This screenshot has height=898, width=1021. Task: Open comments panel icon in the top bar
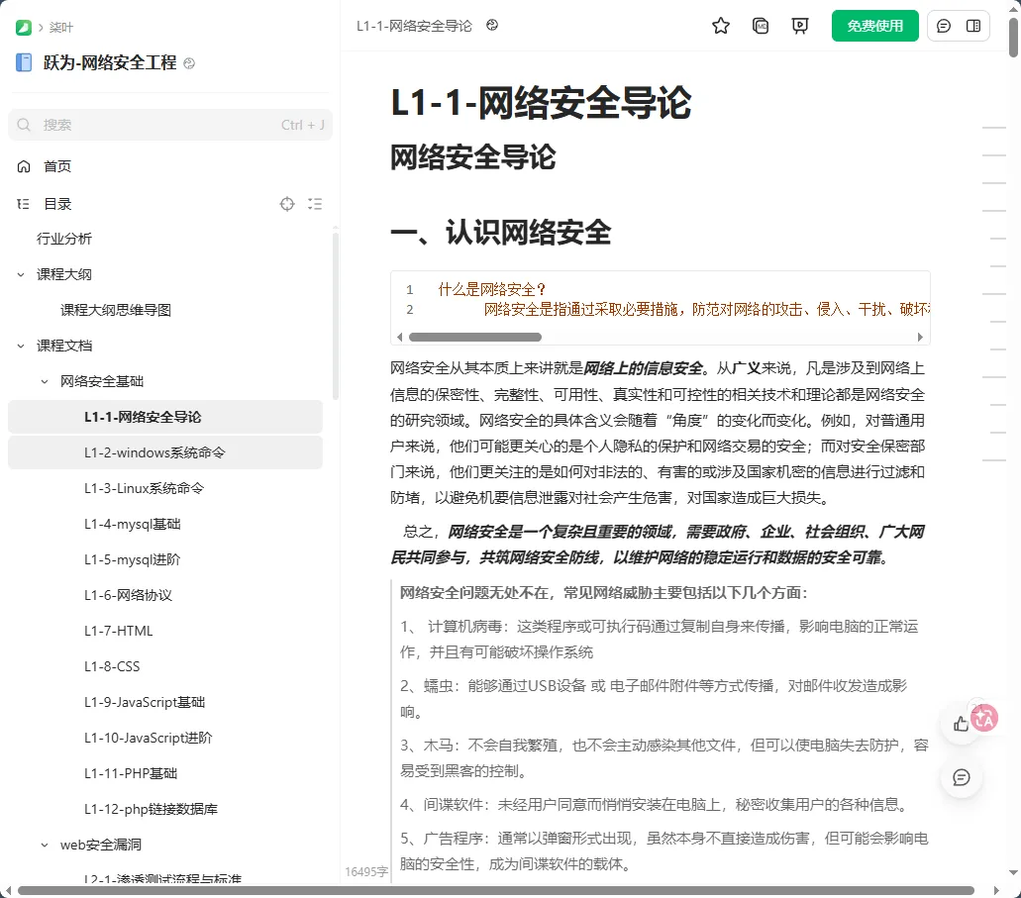[x=943, y=26]
